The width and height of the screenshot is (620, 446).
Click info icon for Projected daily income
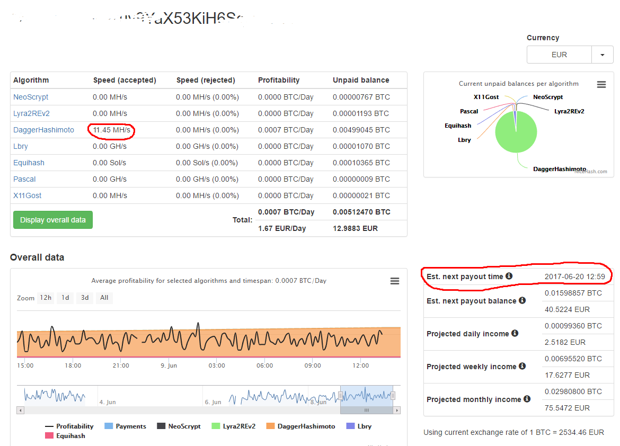tap(515, 333)
